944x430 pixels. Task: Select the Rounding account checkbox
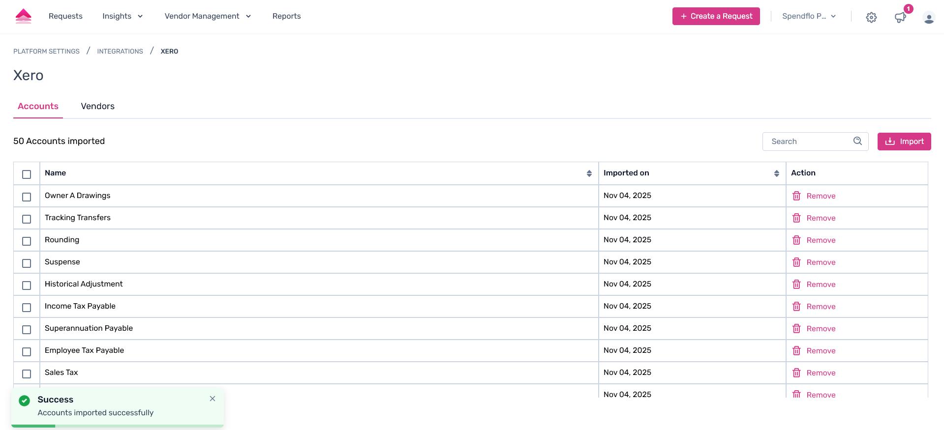[x=27, y=241]
